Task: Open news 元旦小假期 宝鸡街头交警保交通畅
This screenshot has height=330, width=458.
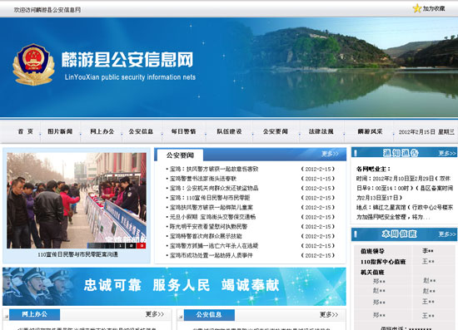Action: pos(212,217)
